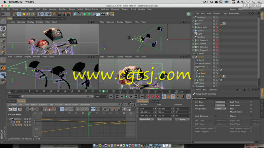Switch to Key Mode icon in Timeline

click(x=11, y=109)
